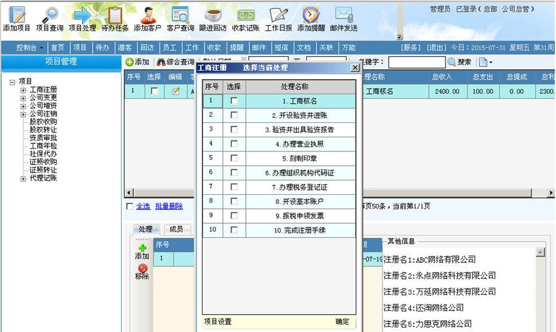Close the 工商注册 dialog
The width and height of the screenshot is (556, 332).
pos(355,67)
